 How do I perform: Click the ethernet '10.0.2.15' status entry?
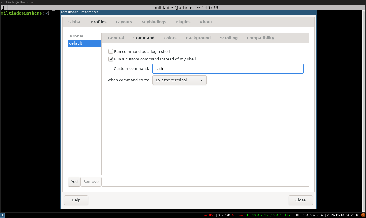coord(269,215)
